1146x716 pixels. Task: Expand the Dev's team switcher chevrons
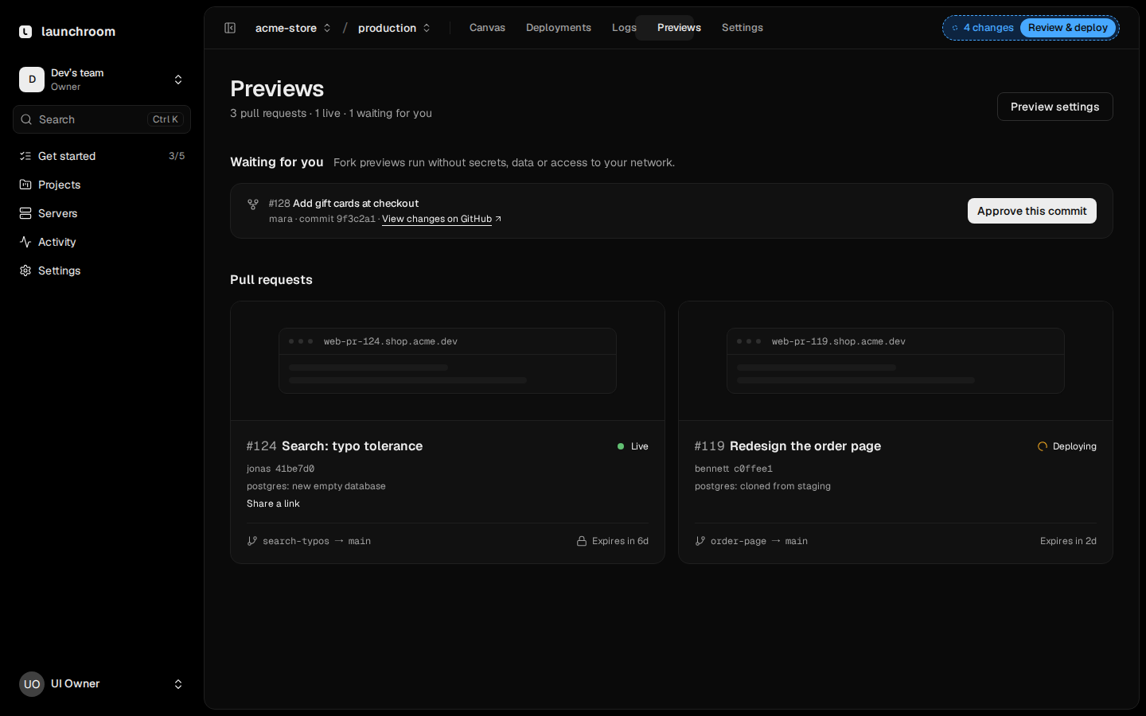[x=178, y=80]
